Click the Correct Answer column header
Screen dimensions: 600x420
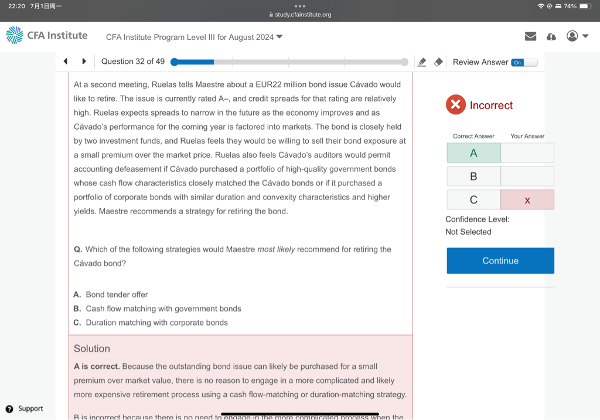point(473,136)
